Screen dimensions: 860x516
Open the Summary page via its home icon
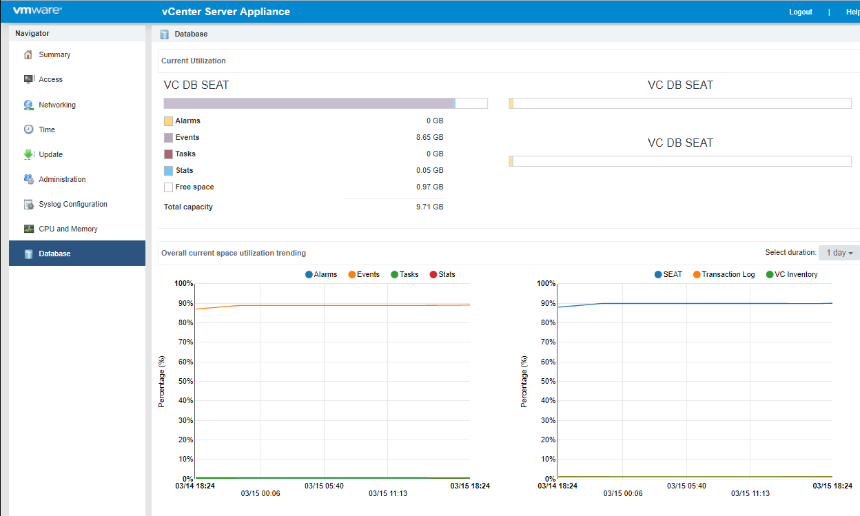27,54
